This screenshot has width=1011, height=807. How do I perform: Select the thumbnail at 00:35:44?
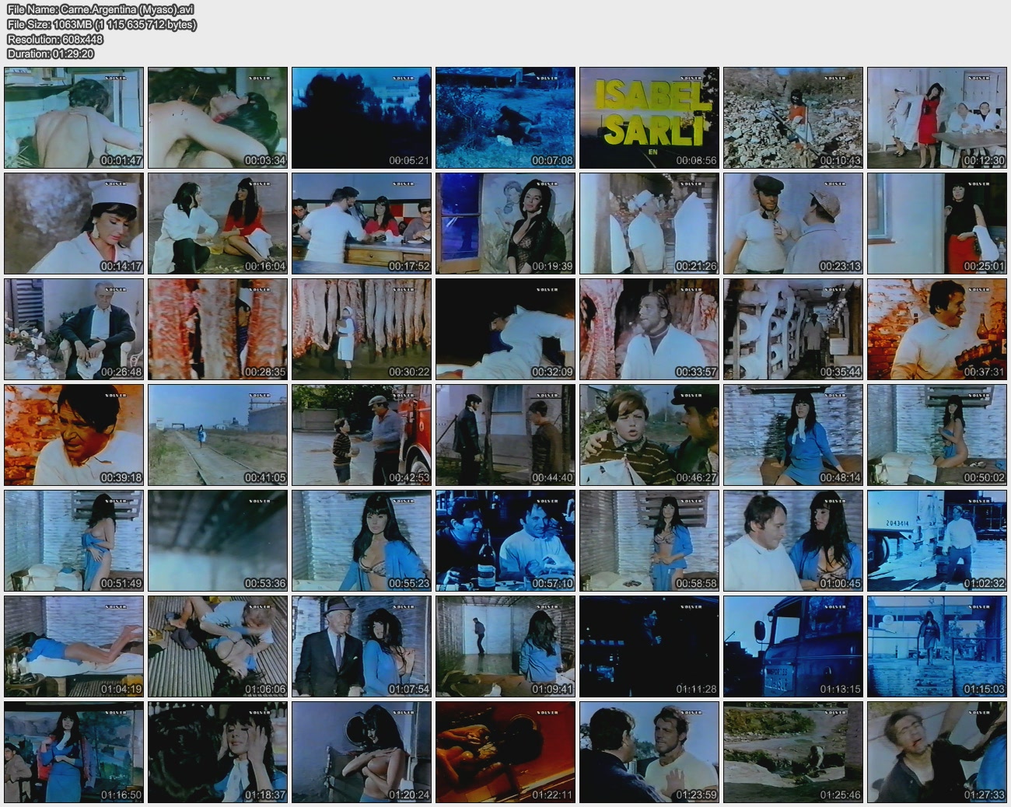[x=793, y=329]
